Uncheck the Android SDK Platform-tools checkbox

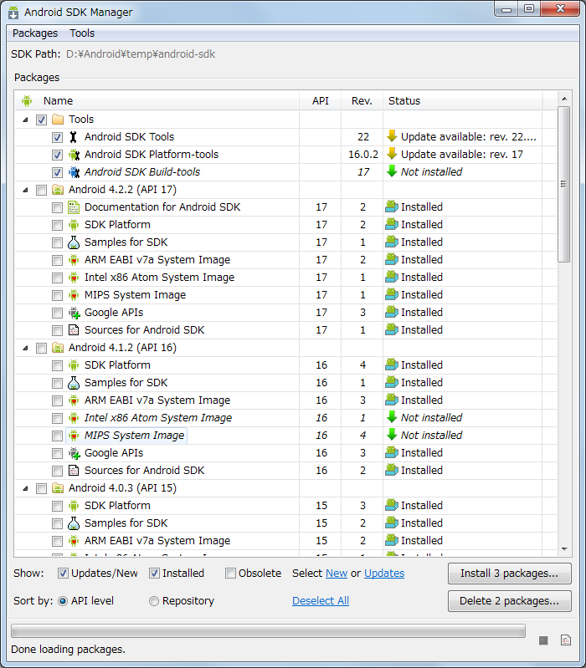[x=57, y=155]
